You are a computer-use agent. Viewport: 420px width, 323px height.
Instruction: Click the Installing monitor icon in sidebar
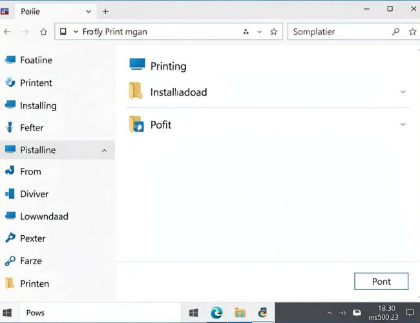(10, 105)
